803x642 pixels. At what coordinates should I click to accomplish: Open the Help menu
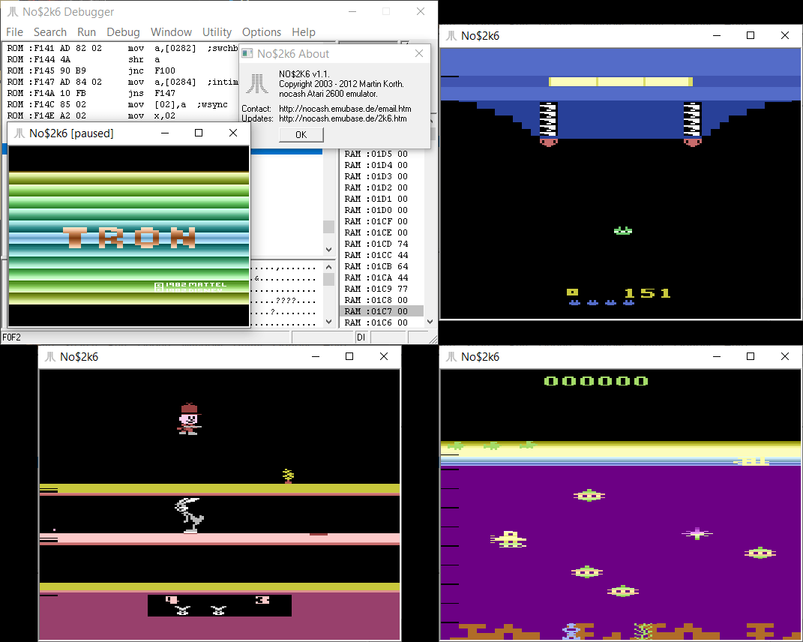(304, 32)
